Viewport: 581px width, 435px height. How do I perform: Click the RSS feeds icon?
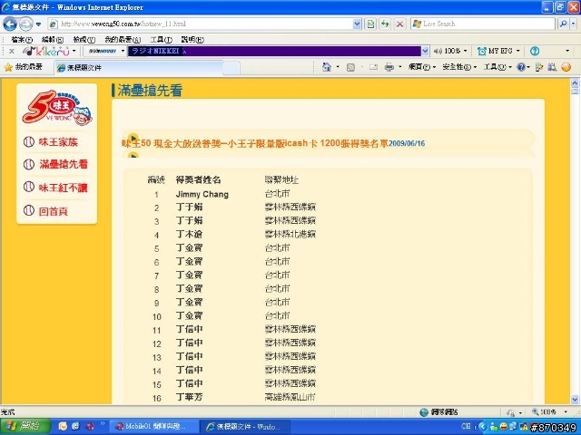(x=350, y=67)
